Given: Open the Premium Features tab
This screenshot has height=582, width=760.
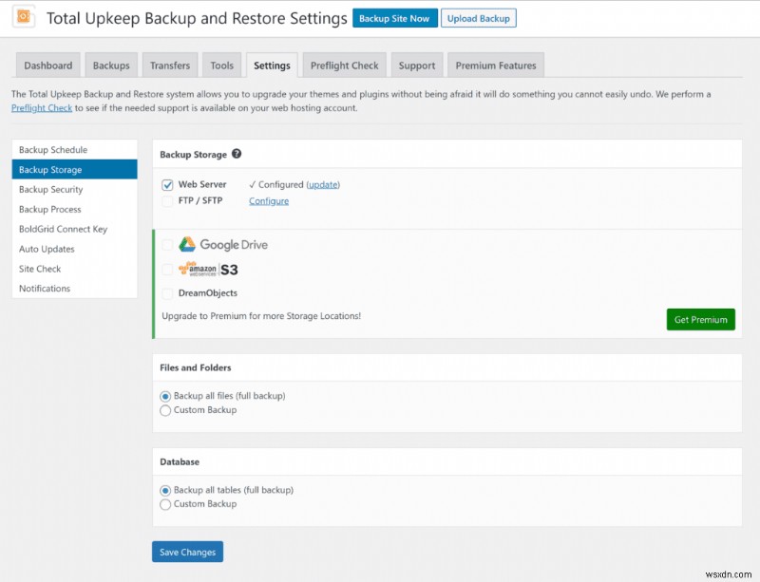Looking at the screenshot, I should [x=495, y=65].
